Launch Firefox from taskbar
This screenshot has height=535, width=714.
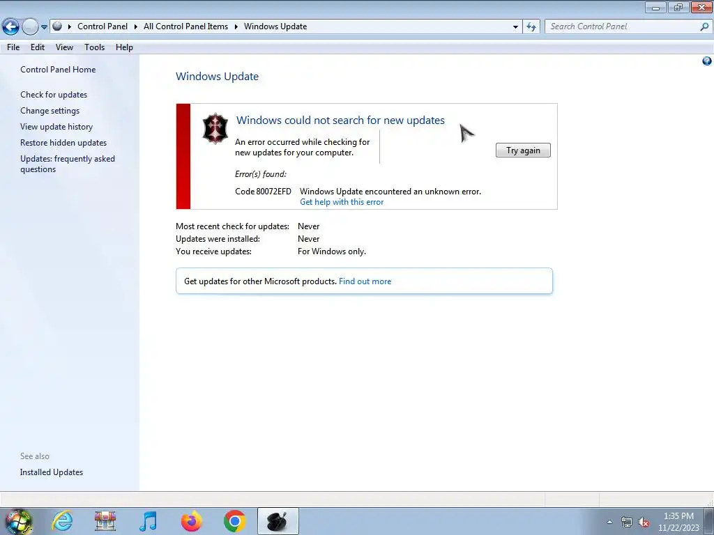(x=191, y=521)
